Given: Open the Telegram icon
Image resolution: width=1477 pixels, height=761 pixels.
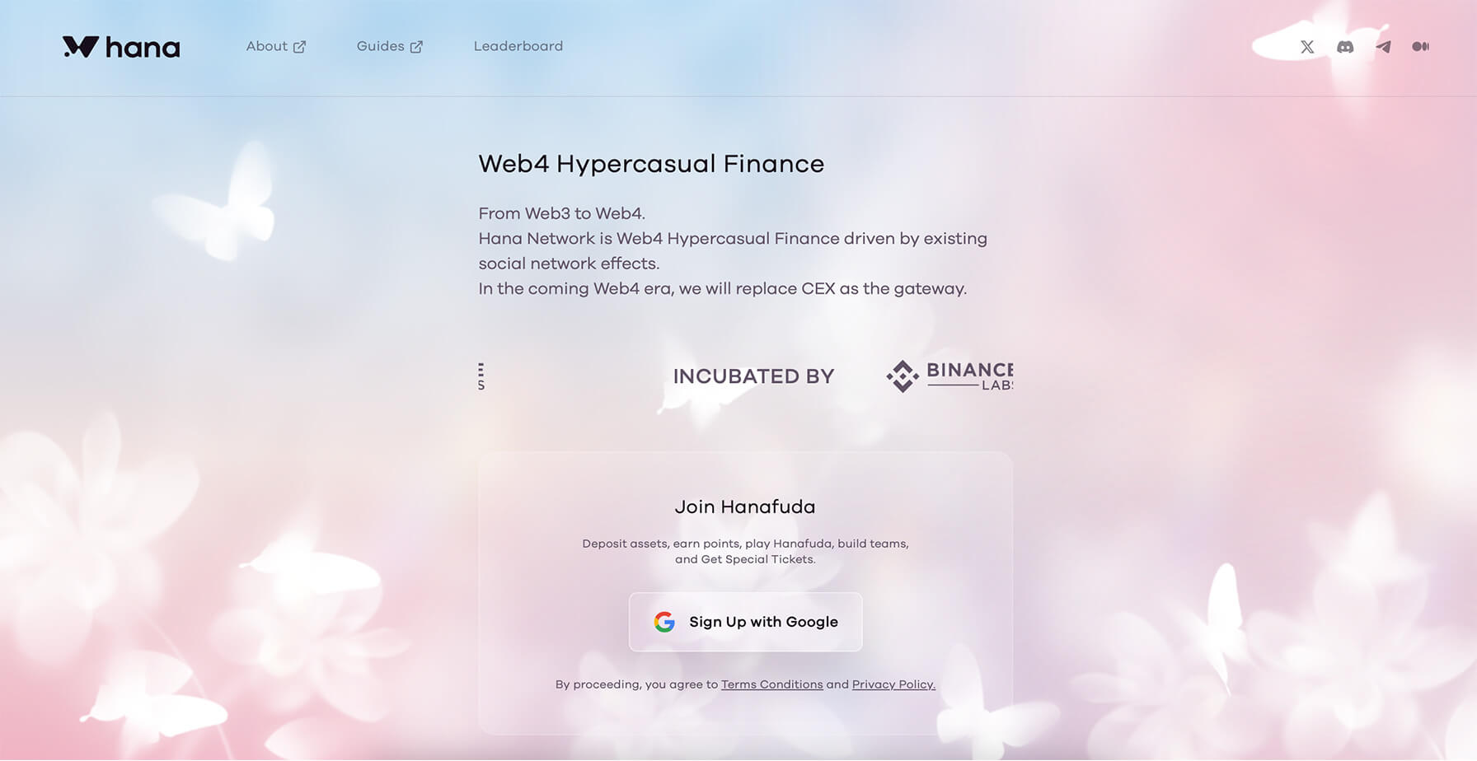Looking at the screenshot, I should (x=1385, y=47).
